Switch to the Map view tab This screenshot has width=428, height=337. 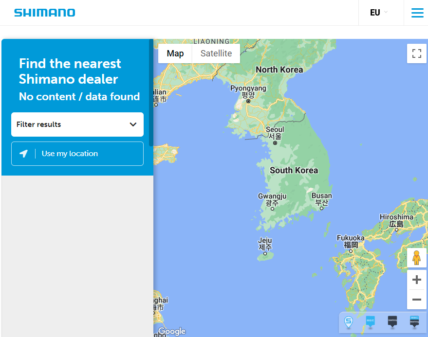[x=175, y=53]
